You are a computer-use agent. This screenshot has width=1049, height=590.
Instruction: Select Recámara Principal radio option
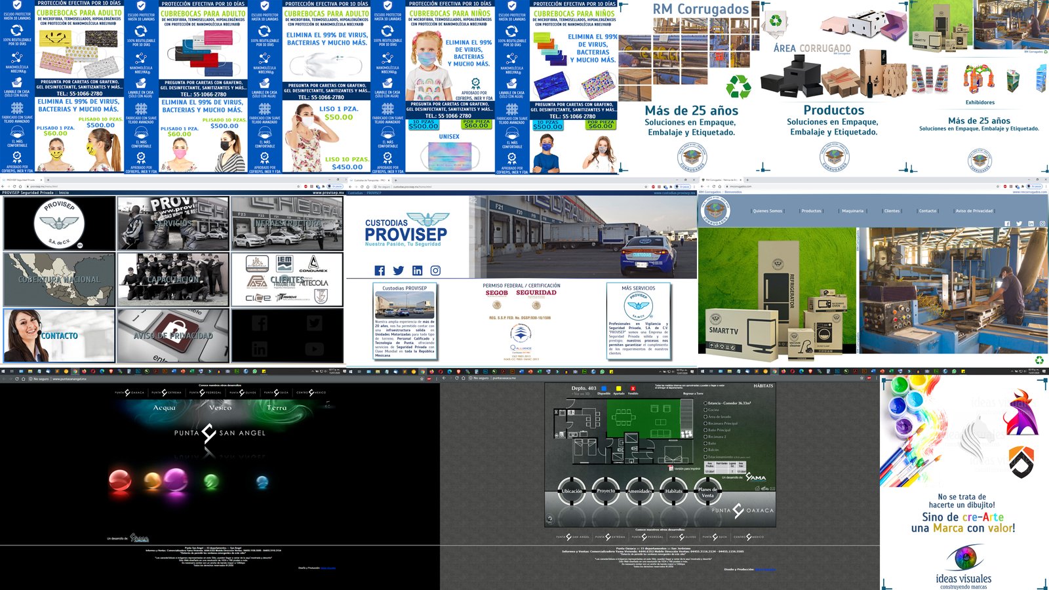pyautogui.click(x=705, y=423)
